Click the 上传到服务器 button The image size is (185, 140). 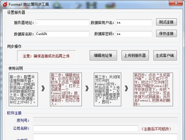[x=135, y=55]
